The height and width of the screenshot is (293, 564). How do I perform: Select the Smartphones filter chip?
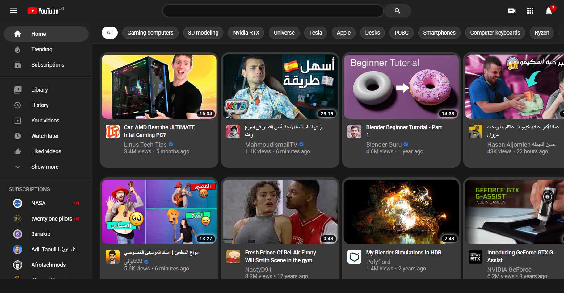pos(439,33)
